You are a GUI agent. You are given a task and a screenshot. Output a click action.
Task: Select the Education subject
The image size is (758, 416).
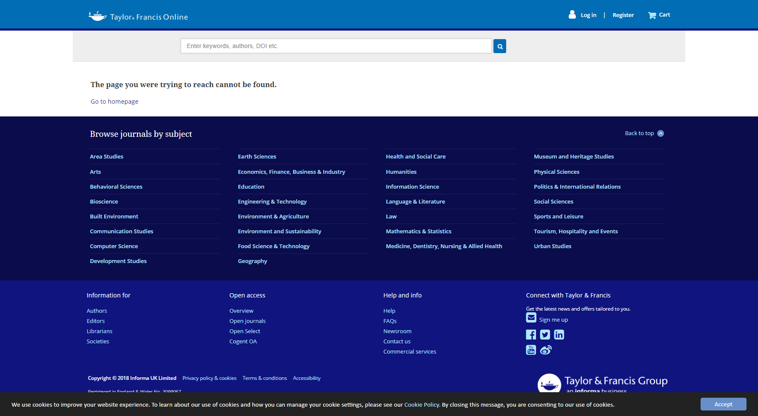[x=251, y=187]
